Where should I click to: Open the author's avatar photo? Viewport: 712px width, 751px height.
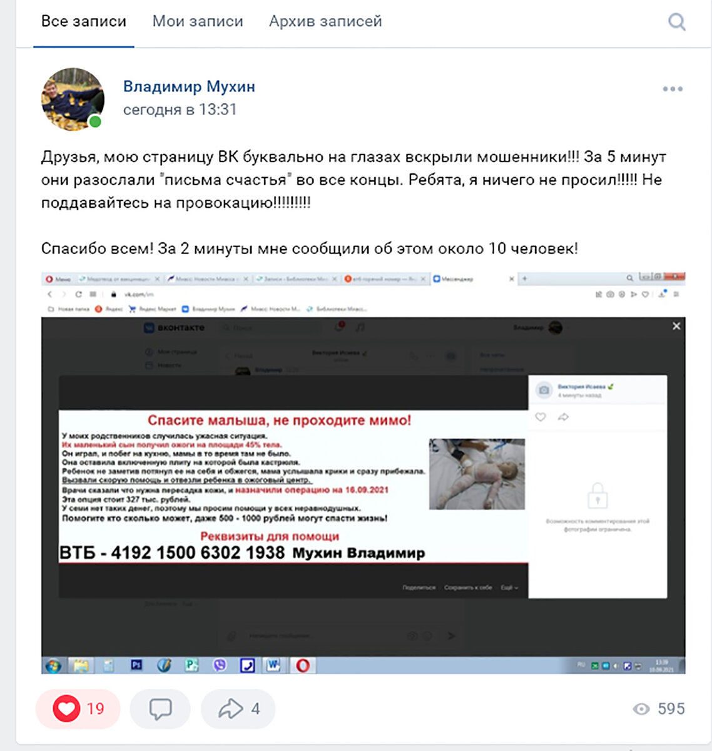pyautogui.click(x=73, y=99)
